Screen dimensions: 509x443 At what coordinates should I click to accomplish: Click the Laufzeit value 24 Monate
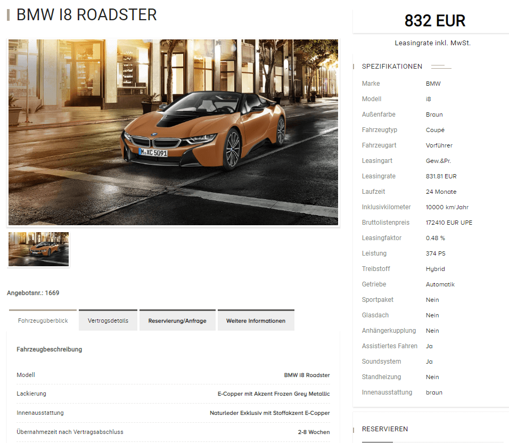tap(441, 192)
